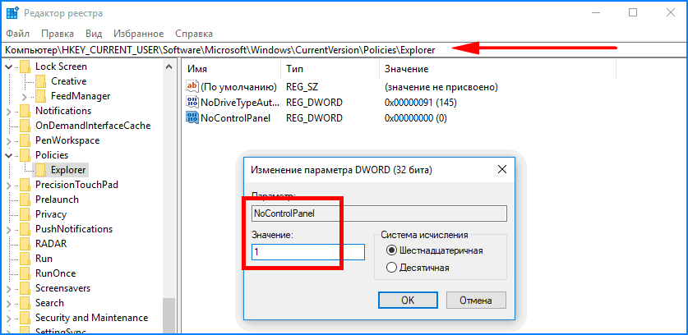Viewport: 688px width, 335px height.
Task: Cancel the dialog with Отмена button
Action: [476, 301]
